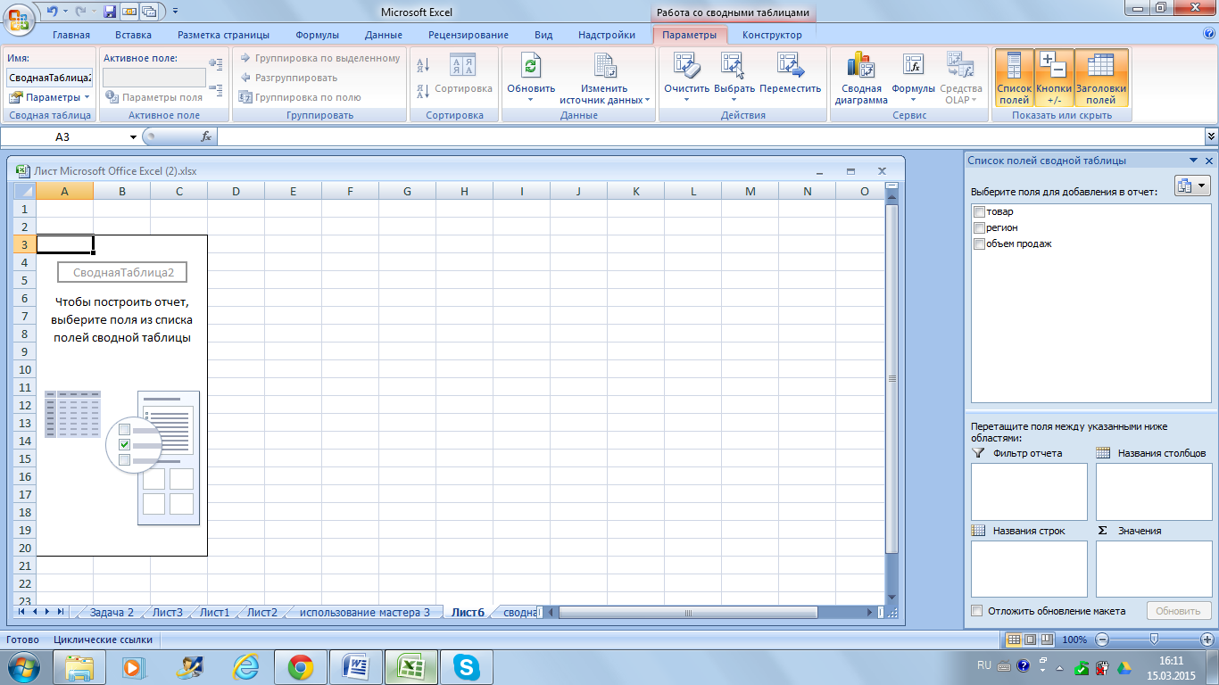Click the formula bar input
Viewport: 1219px width, 685px height.
(x=709, y=136)
